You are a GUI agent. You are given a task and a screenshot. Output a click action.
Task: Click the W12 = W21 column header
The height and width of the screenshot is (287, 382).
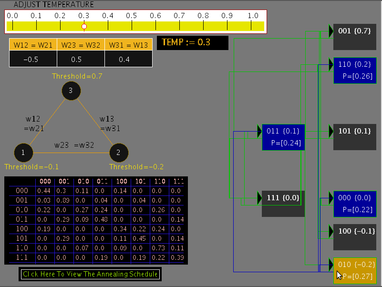tap(33, 45)
